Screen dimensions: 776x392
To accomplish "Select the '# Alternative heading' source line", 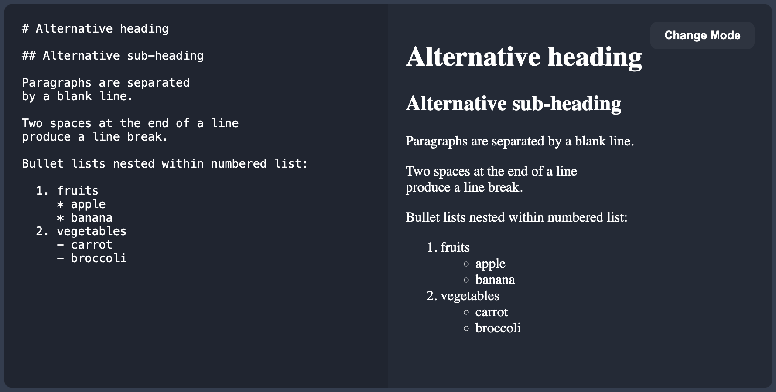I will 95,28.
